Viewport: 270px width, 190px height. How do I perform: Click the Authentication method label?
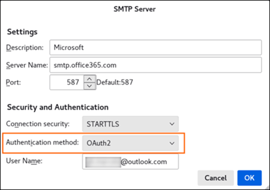pos(42,143)
